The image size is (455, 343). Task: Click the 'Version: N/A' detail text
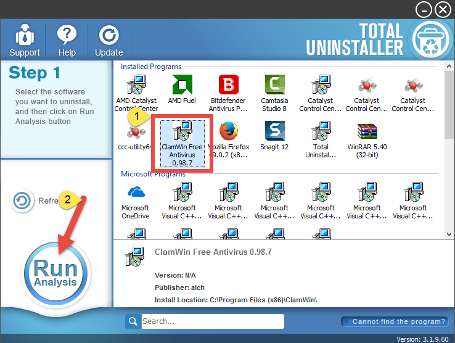pos(175,275)
